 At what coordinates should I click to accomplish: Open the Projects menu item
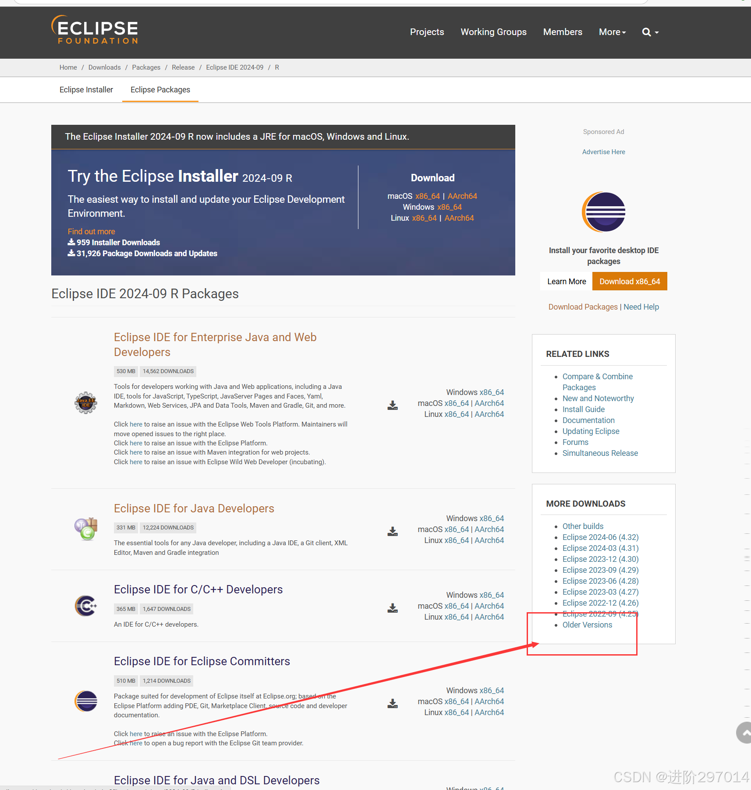(x=427, y=32)
